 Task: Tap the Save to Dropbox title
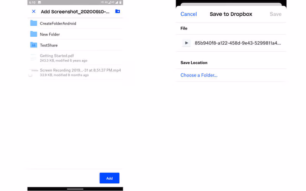tap(231, 14)
